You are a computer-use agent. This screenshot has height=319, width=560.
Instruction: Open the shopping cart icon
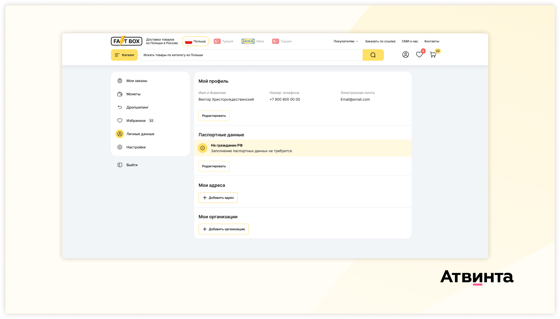click(x=433, y=55)
